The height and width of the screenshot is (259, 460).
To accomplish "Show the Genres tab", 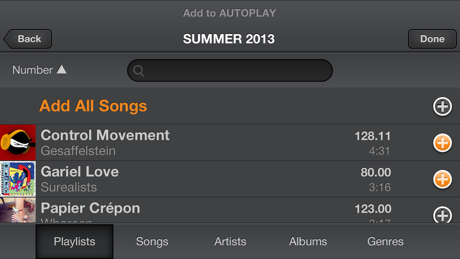I will pyautogui.click(x=385, y=242).
